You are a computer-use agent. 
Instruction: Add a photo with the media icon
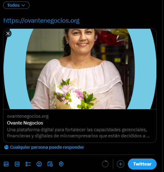(6, 164)
